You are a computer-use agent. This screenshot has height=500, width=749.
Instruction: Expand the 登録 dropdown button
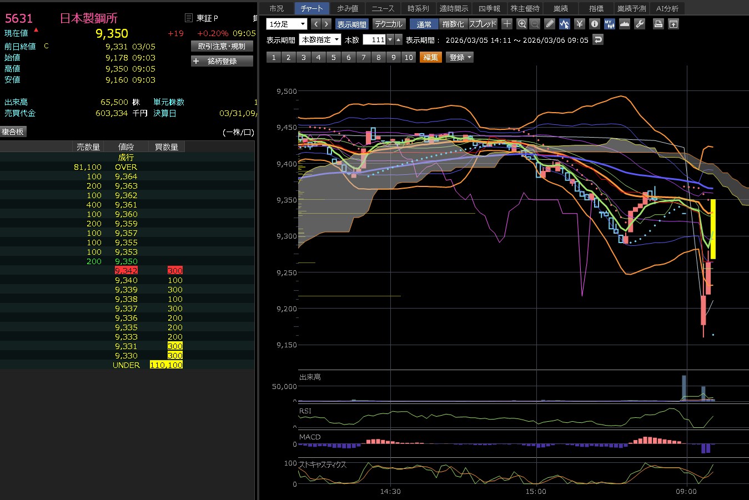pyautogui.click(x=460, y=57)
